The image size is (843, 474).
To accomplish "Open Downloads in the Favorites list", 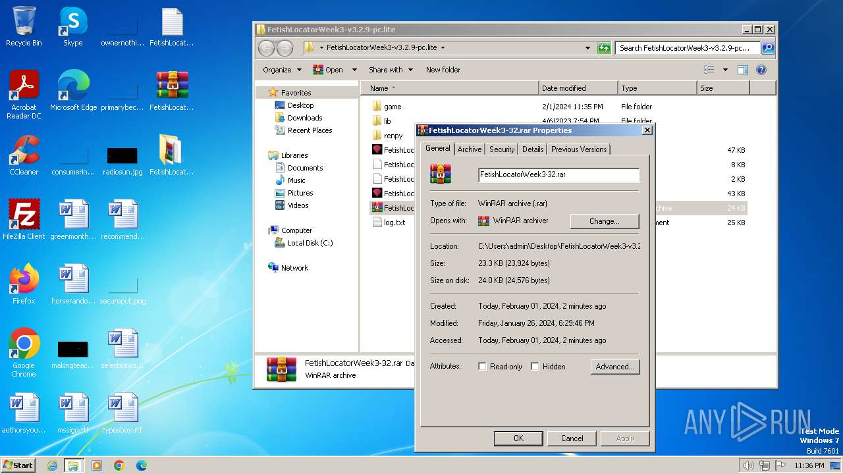I will pos(305,118).
